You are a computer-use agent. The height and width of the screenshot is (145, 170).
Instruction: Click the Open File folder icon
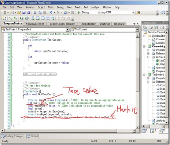click(19, 12)
